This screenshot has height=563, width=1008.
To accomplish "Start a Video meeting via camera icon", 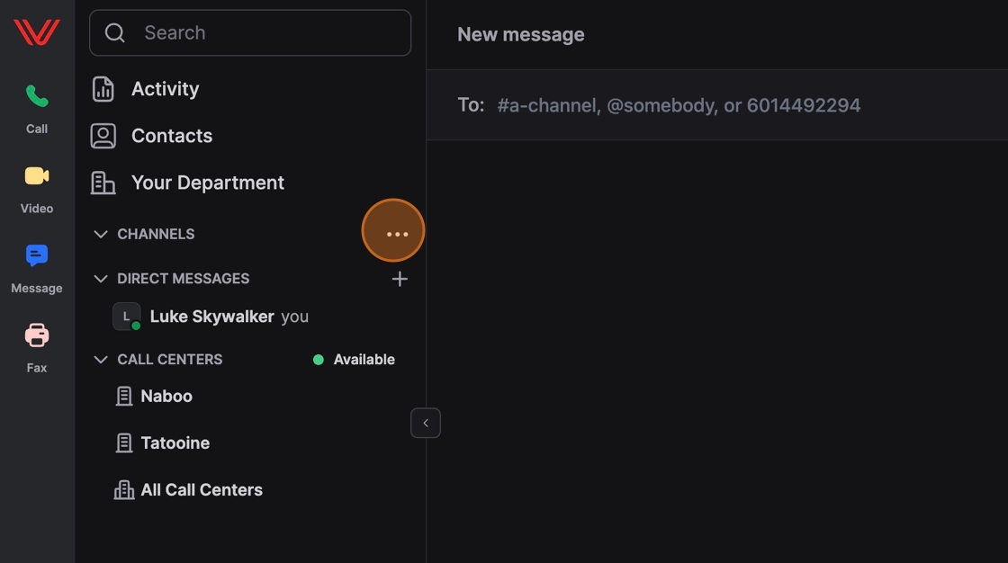I will (37, 176).
